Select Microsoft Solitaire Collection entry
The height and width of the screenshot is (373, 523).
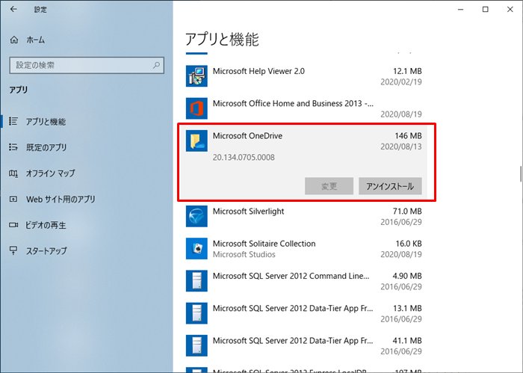point(303,249)
